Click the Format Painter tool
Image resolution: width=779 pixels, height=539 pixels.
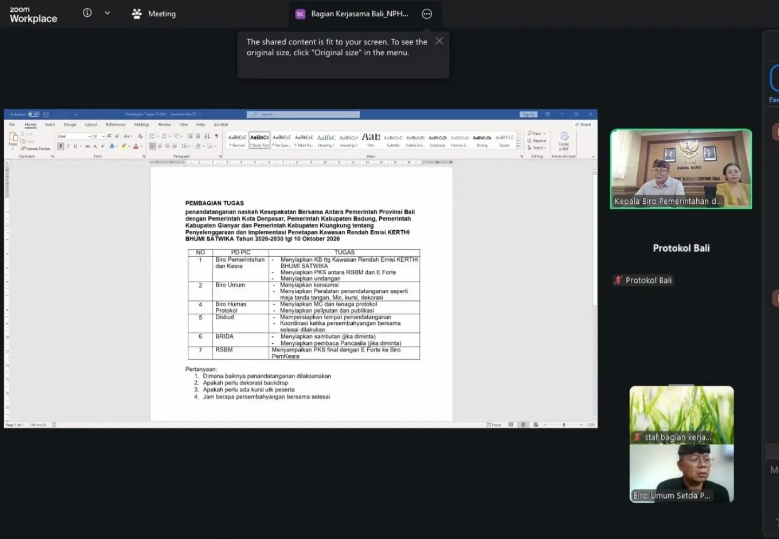(36, 149)
